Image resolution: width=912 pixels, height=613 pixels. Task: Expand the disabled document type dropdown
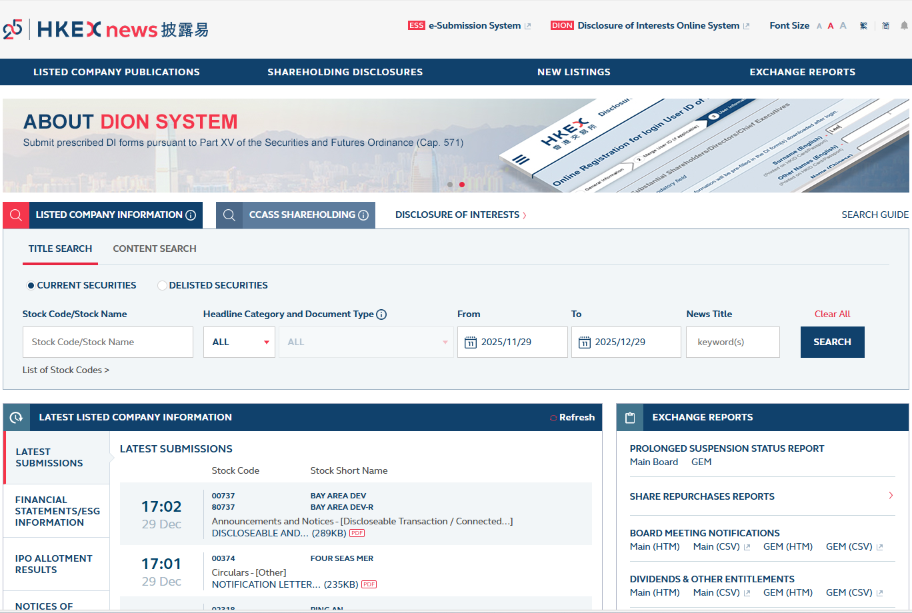(366, 342)
